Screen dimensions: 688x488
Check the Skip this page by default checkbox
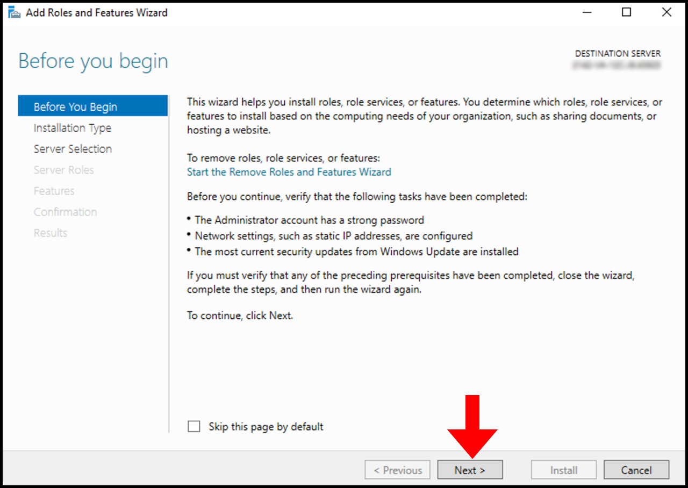pos(193,426)
